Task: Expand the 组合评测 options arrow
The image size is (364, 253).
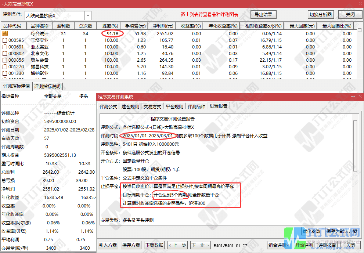Action: pyautogui.click(x=288, y=245)
